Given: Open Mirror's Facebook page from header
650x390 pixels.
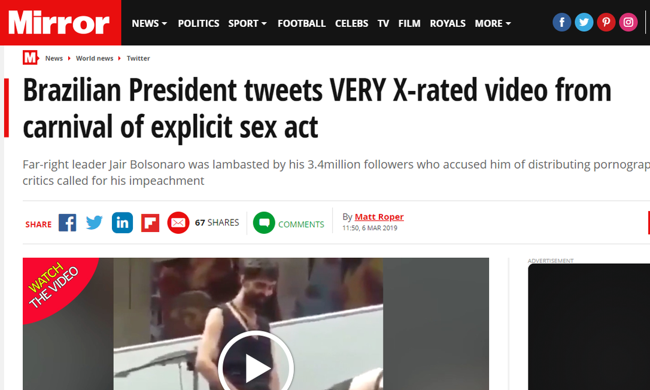Looking at the screenshot, I should (561, 23).
